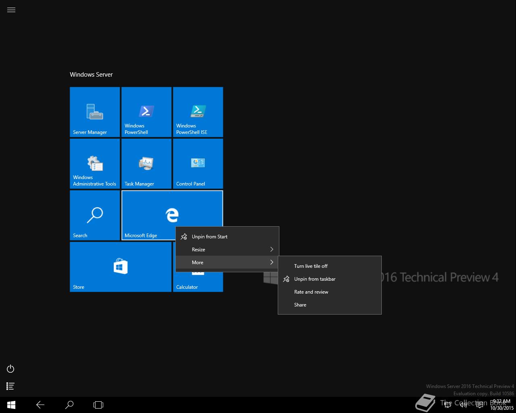Choose Rate and review
The height and width of the screenshot is (413, 516).
(330, 292)
